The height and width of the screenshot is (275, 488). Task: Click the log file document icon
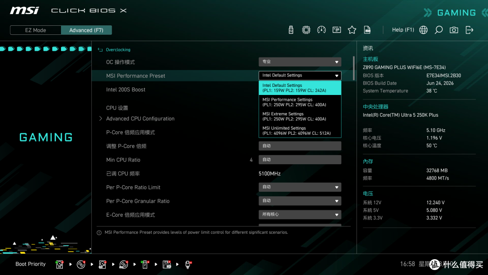click(367, 30)
